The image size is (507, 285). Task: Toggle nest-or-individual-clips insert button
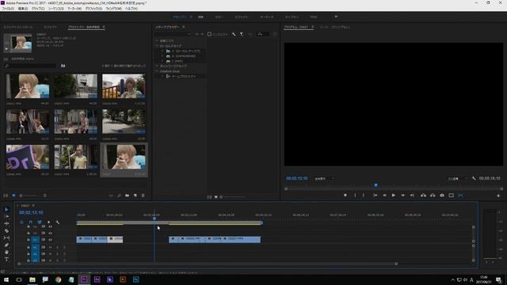pyautogui.click(x=21, y=222)
